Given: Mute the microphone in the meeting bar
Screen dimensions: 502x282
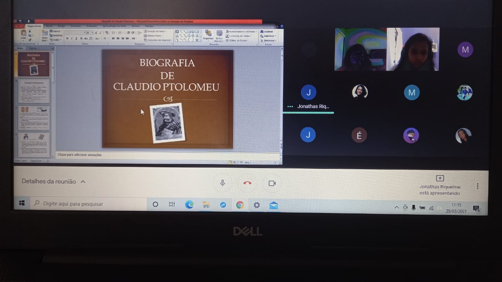Looking at the screenshot, I should pos(222,183).
